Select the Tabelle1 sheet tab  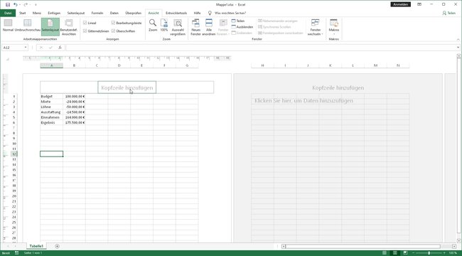tap(36, 246)
